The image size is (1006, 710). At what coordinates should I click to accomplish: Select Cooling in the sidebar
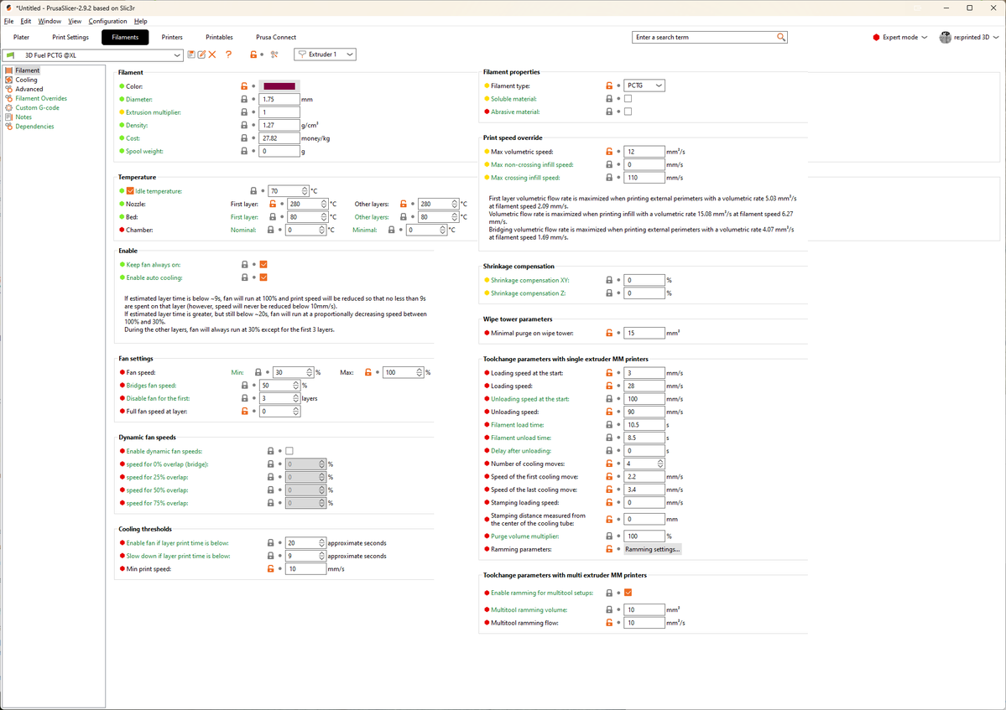26,80
